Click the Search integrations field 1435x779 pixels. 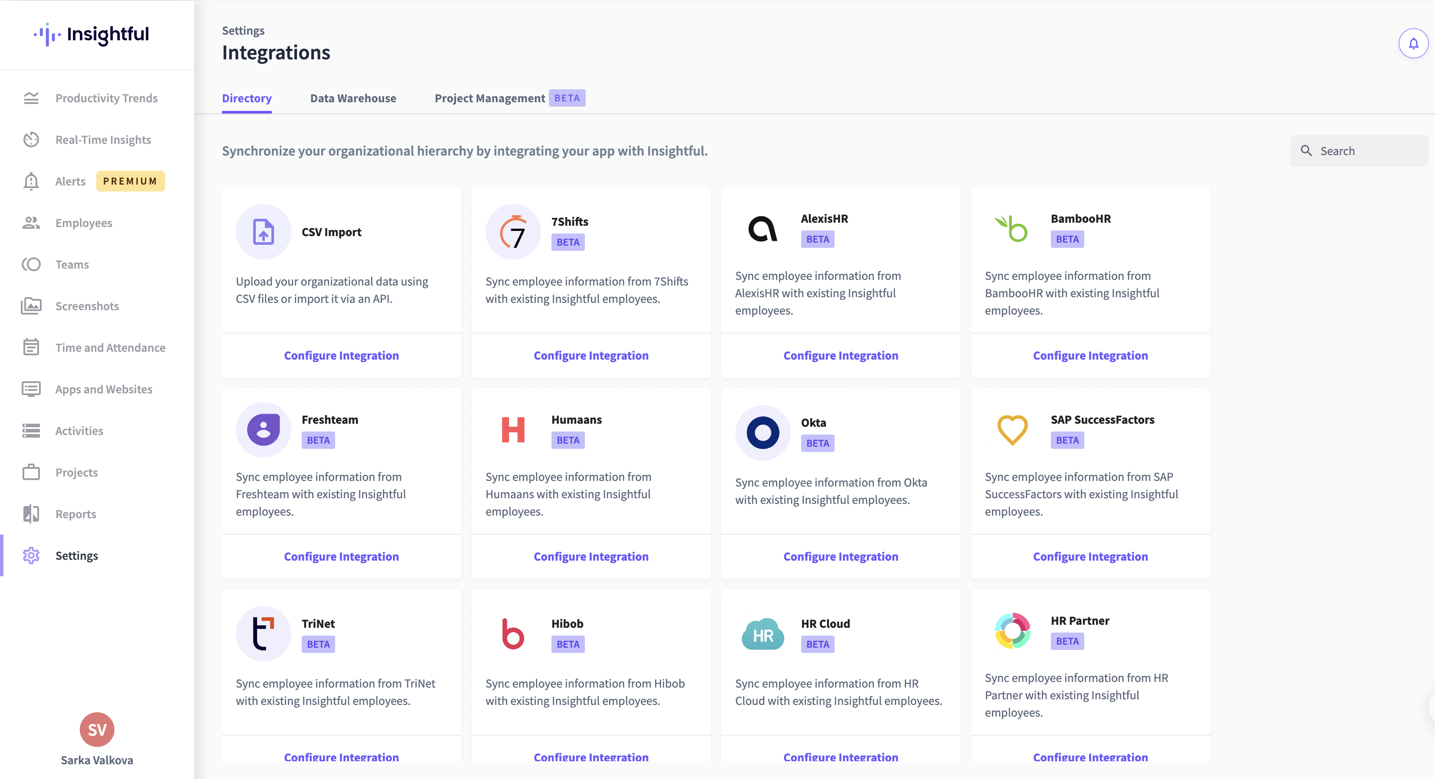(x=1359, y=151)
